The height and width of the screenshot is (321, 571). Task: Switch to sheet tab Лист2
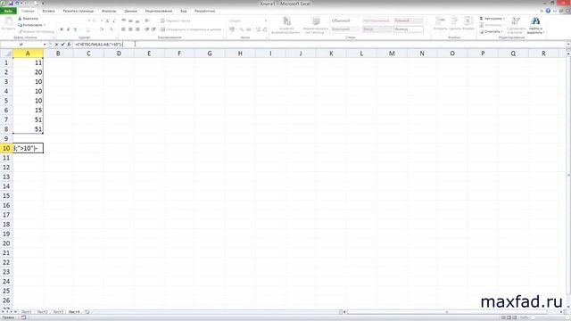click(42, 312)
